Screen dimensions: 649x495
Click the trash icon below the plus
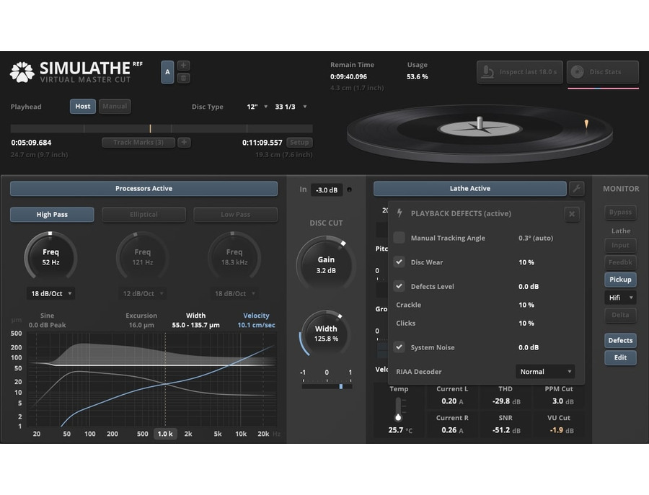(x=183, y=78)
